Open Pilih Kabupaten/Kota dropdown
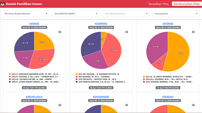 tap(126, 13)
